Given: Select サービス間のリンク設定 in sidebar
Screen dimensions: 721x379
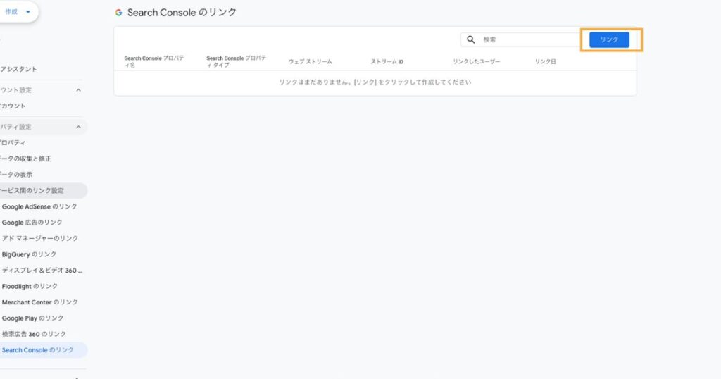Looking at the screenshot, I should (43, 190).
